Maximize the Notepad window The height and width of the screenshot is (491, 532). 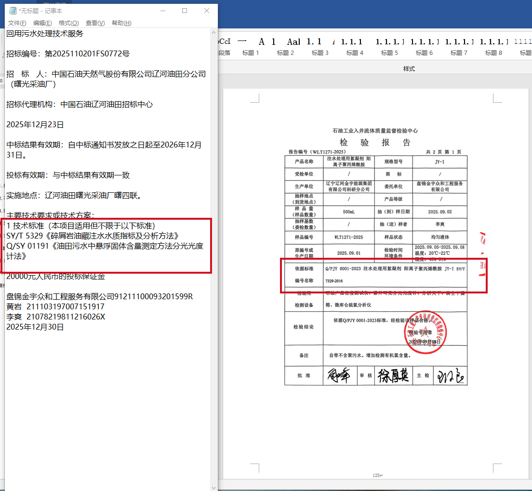pos(185,11)
